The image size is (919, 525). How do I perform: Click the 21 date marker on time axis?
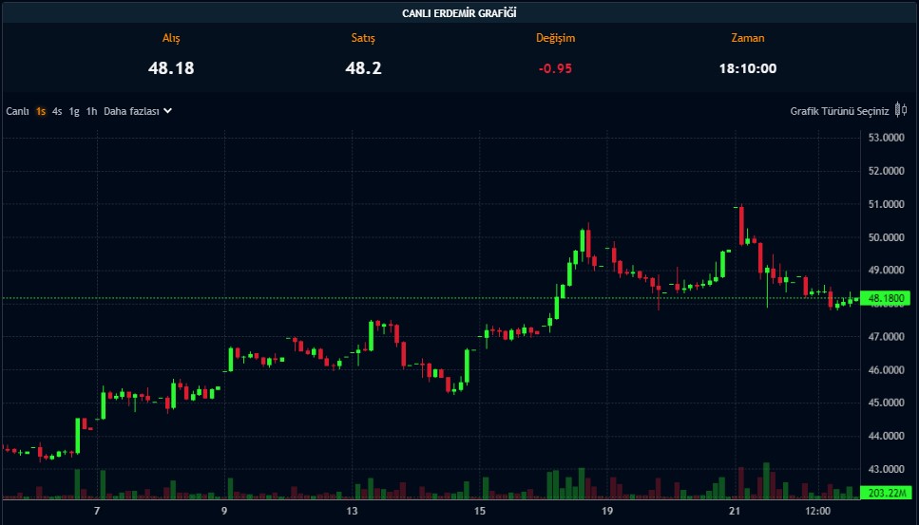point(734,512)
